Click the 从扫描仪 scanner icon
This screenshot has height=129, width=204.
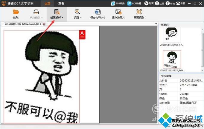pos(36,12)
